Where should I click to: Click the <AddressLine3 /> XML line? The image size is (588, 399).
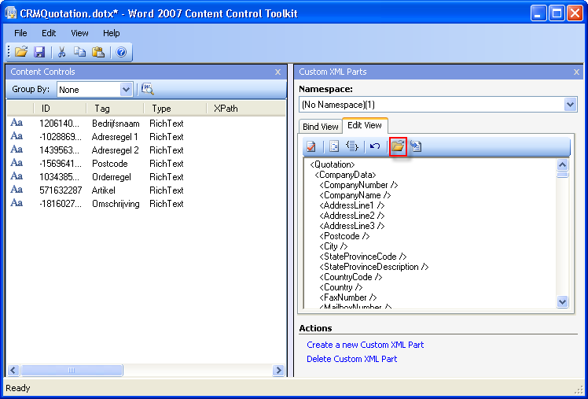(x=351, y=226)
